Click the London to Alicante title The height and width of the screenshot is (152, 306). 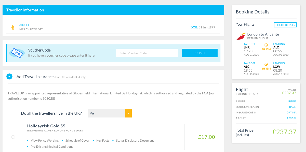pos(263,34)
